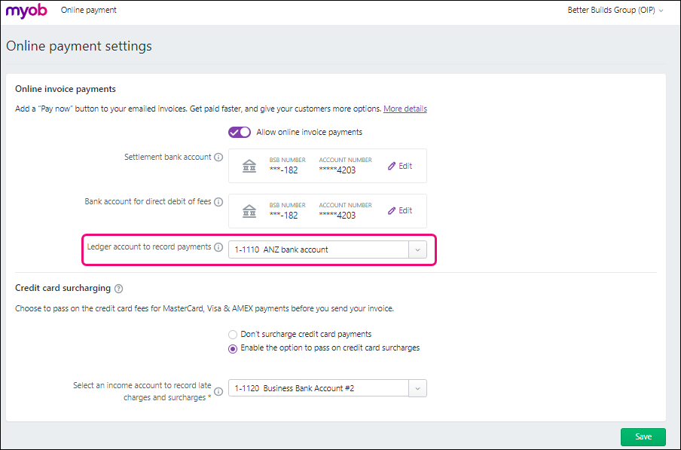This screenshot has width=681, height=450.
Task: Expand the ANZ bank account ledger dropdown
Action: (417, 250)
